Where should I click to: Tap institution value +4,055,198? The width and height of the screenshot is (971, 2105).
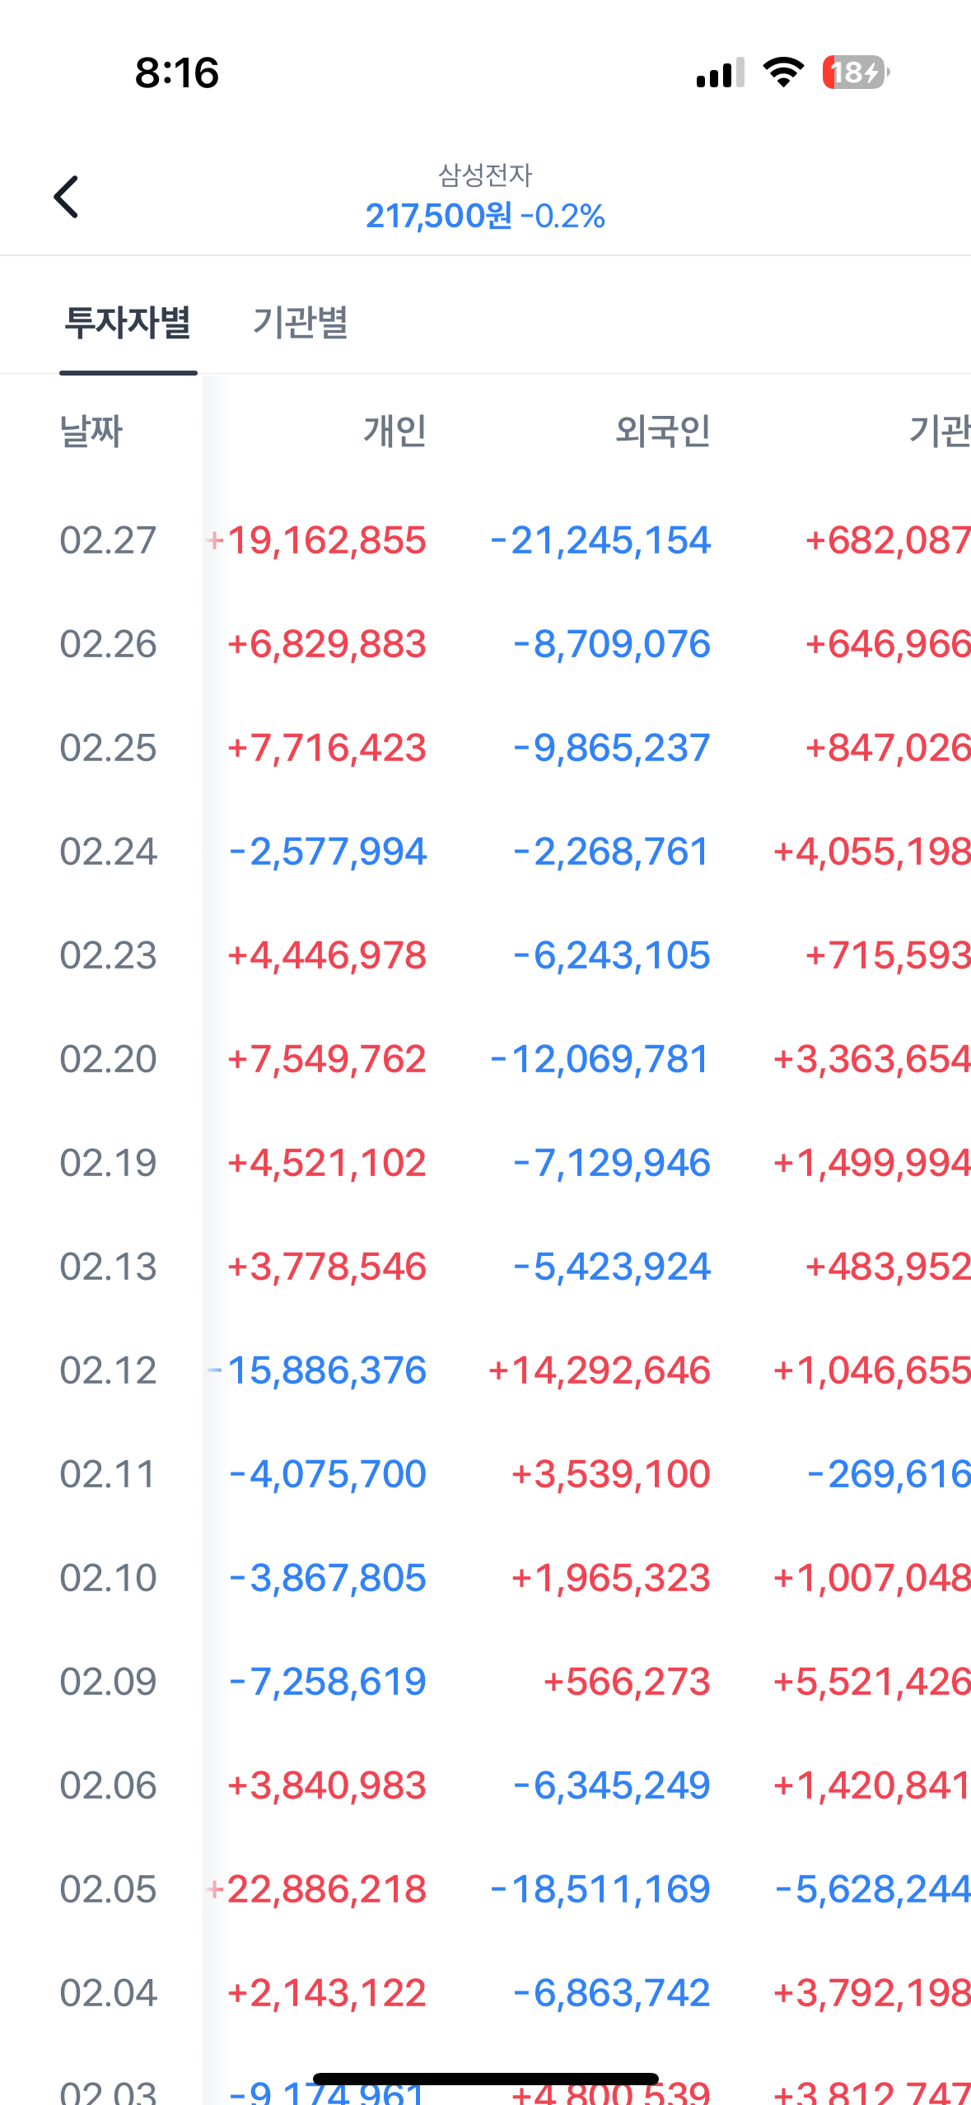coord(871,852)
